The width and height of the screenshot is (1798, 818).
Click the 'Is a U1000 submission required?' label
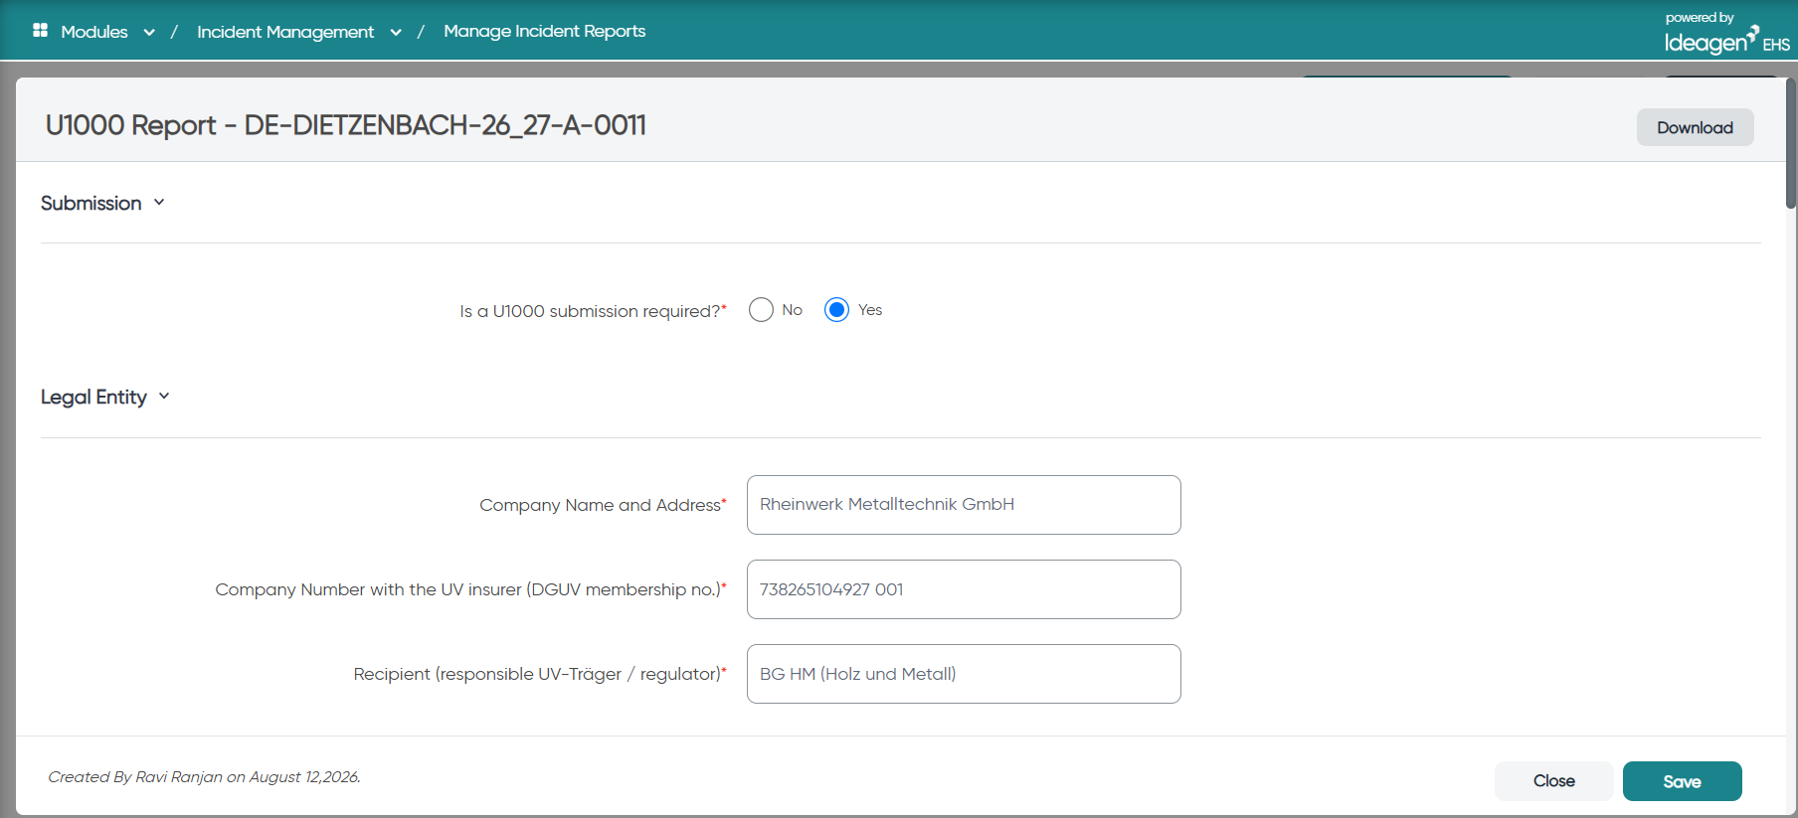tap(593, 311)
